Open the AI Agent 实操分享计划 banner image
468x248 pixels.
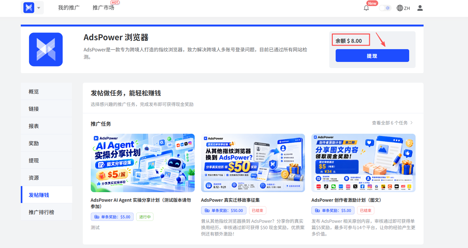tap(143, 163)
